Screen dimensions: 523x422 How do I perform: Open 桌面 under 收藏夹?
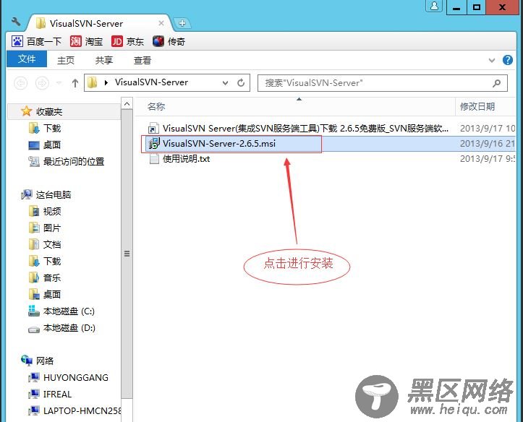tap(45, 145)
